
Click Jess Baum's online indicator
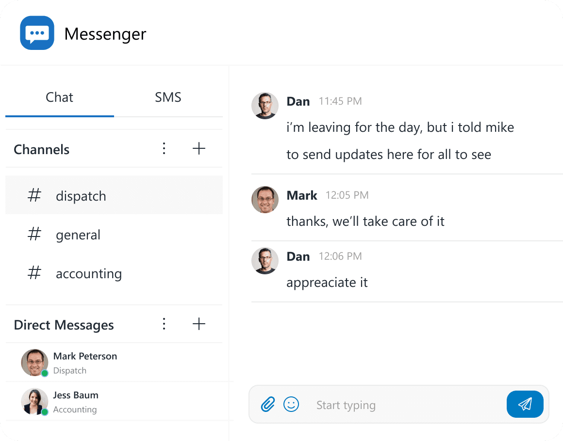(x=46, y=411)
